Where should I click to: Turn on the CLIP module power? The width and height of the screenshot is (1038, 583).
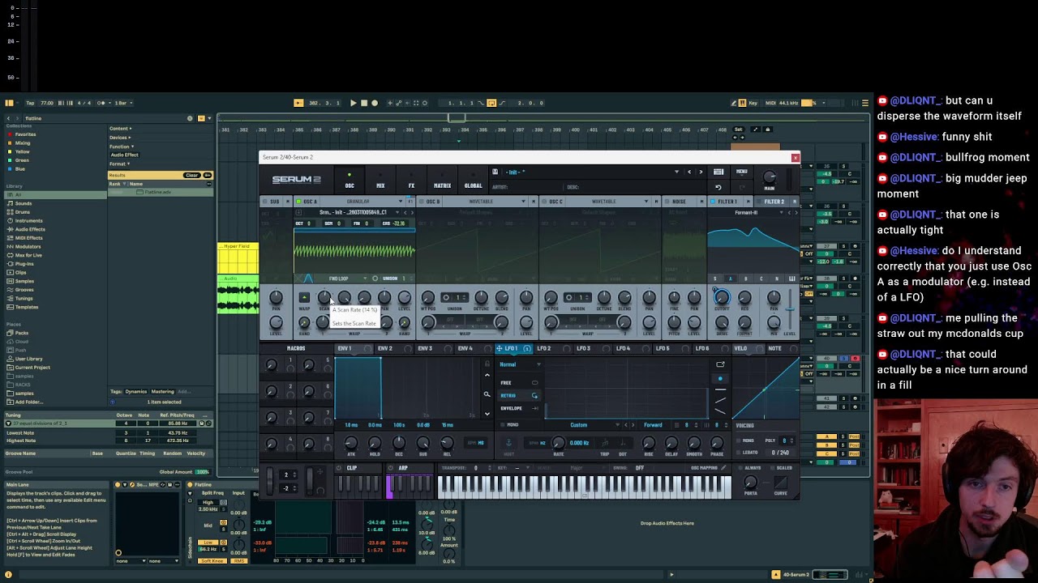tap(341, 468)
